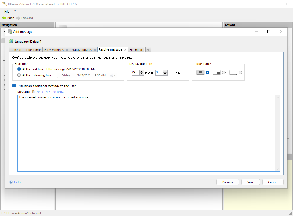Open the date picker calendar dropdown
Viewport: 293px width, 216px height.
coord(113,76)
